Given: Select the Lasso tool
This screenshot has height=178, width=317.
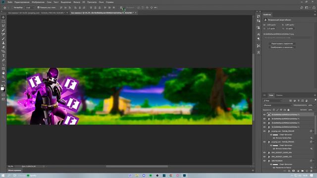Looking at the screenshot, I should pos(3,26).
